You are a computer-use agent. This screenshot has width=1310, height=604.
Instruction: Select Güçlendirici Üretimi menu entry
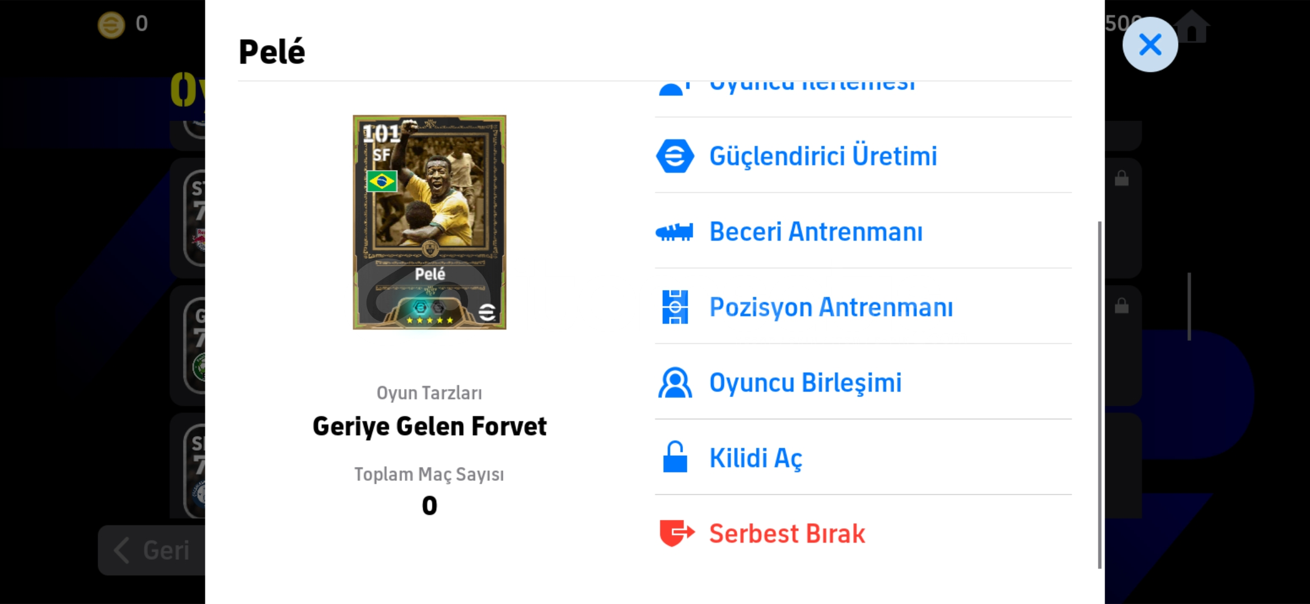click(x=863, y=155)
